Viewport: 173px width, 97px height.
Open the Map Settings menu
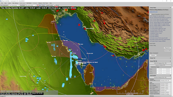(x=15, y=3)
